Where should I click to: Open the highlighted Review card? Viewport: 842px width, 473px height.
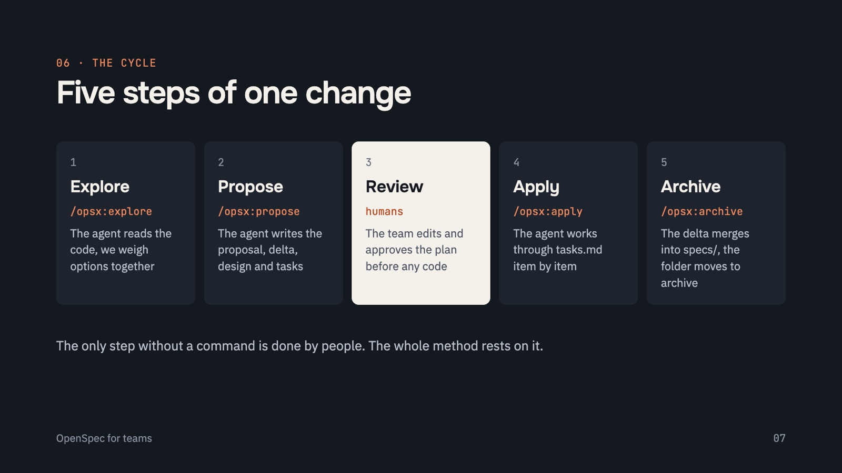pos(421,223)
